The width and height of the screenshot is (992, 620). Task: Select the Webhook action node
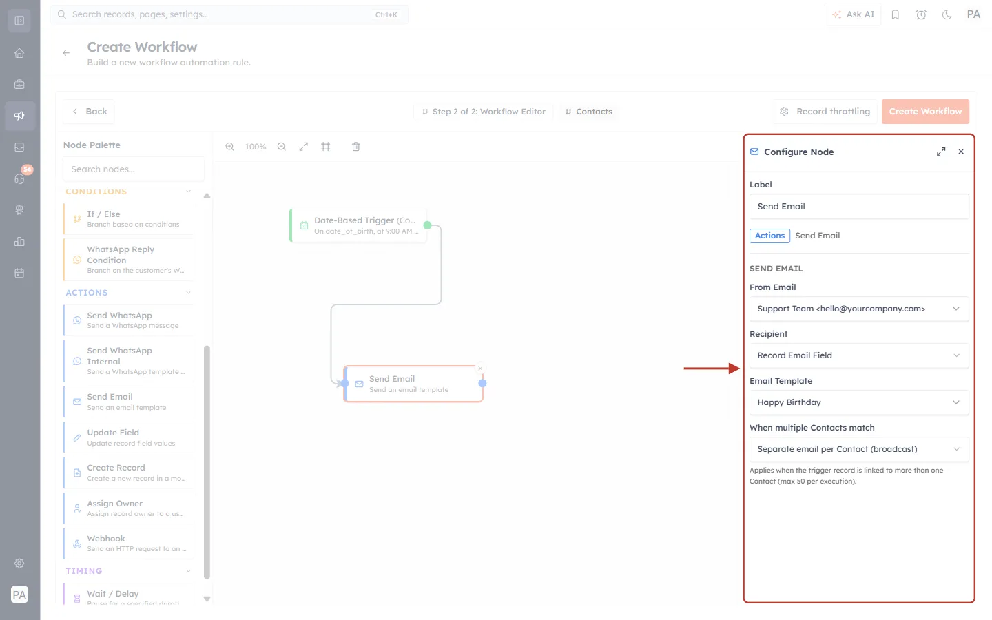click(x=129, y=544)
